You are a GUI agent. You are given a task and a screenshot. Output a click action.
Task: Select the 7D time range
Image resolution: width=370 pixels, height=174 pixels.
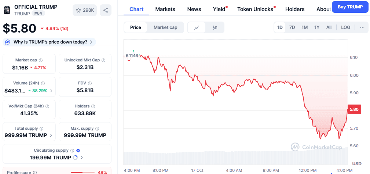point(292,27)
